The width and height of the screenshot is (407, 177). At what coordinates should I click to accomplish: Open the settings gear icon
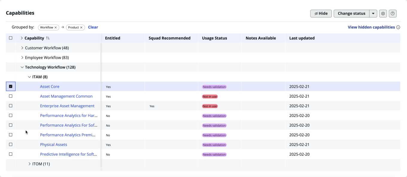tap(383, 13)
